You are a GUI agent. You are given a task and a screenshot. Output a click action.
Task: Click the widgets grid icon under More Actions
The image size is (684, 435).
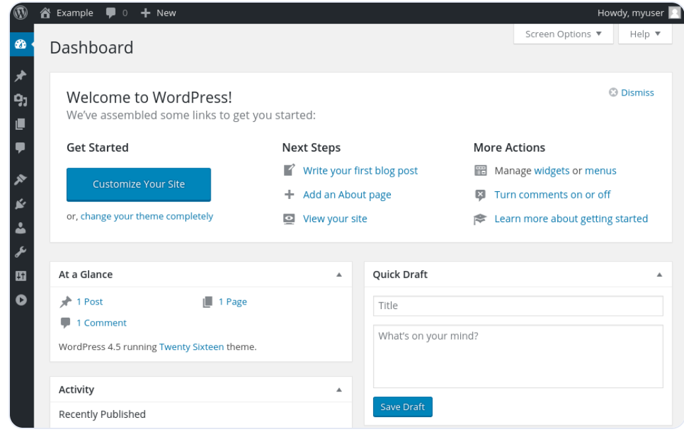[x=480, y=170]
